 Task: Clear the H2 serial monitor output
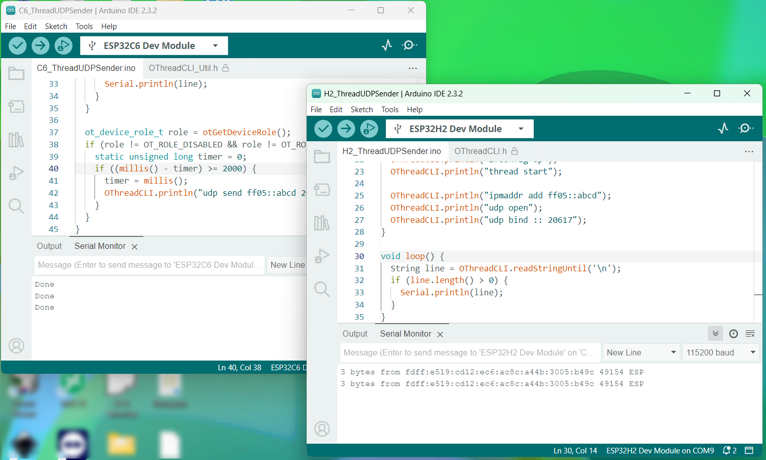750,334
